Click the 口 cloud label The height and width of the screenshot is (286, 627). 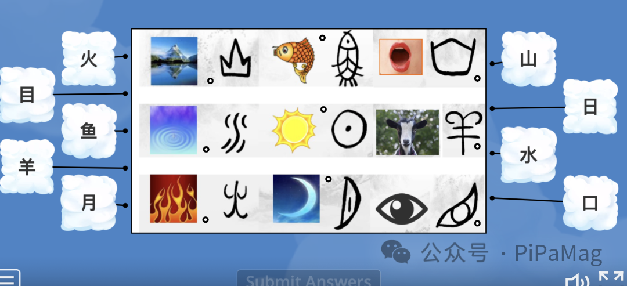[590, 203]
